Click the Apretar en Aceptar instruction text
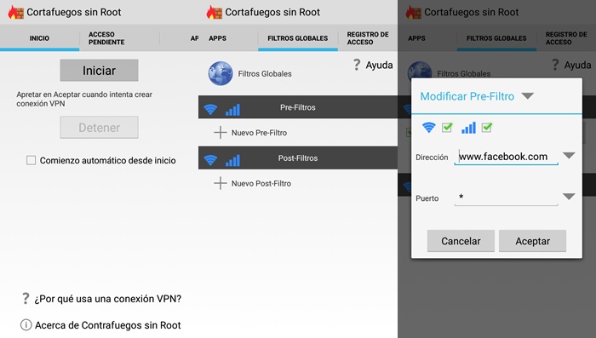Screen dimensions: 596x338 coord(84,99)
